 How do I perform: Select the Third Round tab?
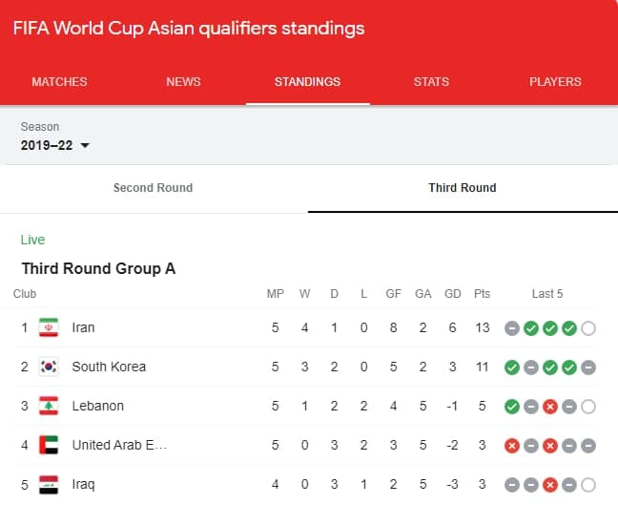(463, 188)
